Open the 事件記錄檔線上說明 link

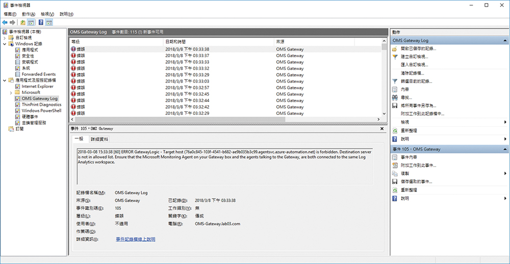(x=135, y=239)
